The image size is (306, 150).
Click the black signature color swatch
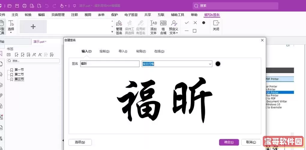click(218, 64)
